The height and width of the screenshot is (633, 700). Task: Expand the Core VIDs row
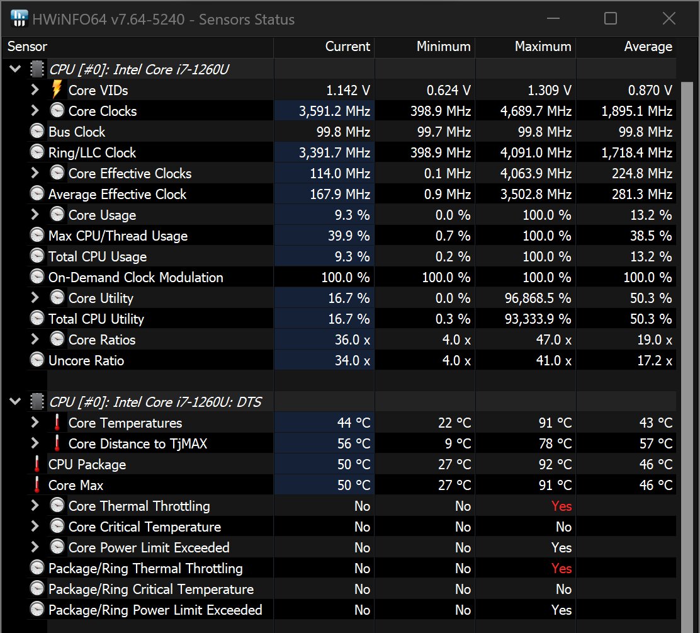(35, 90)
